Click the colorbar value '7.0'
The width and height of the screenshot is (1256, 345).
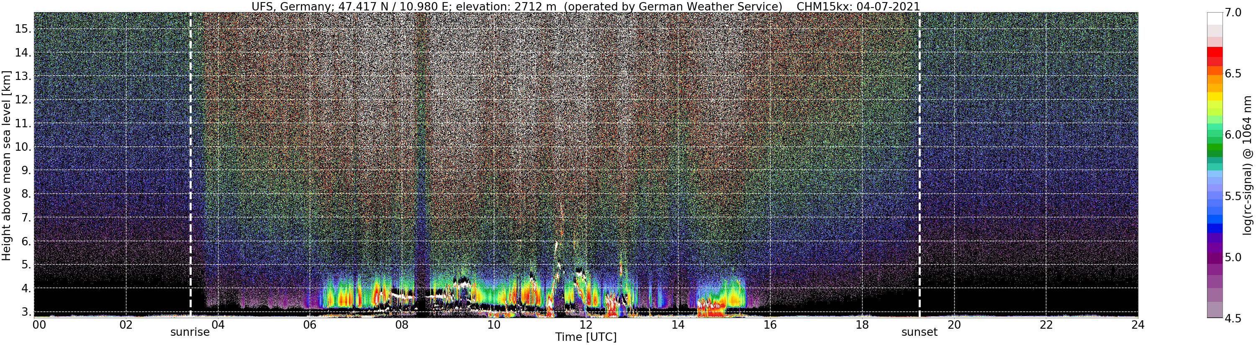click(1233, 13)
